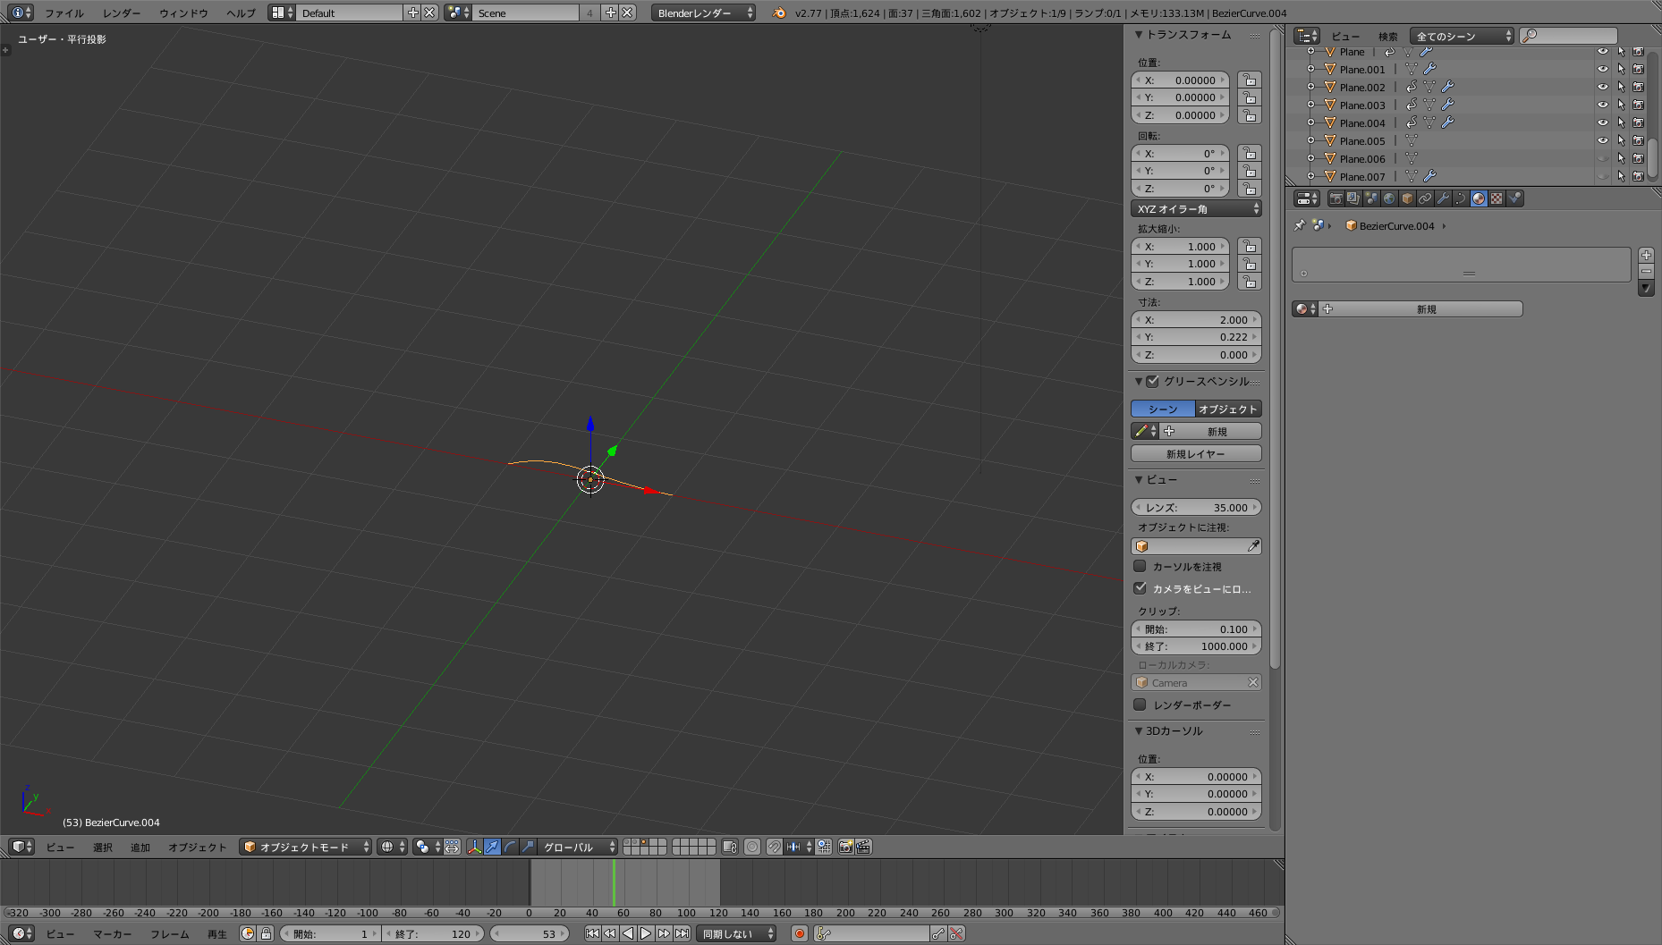Select the rotate manipulator arc icon
The width and height of the screenshot is (1662, 945).
510,847
